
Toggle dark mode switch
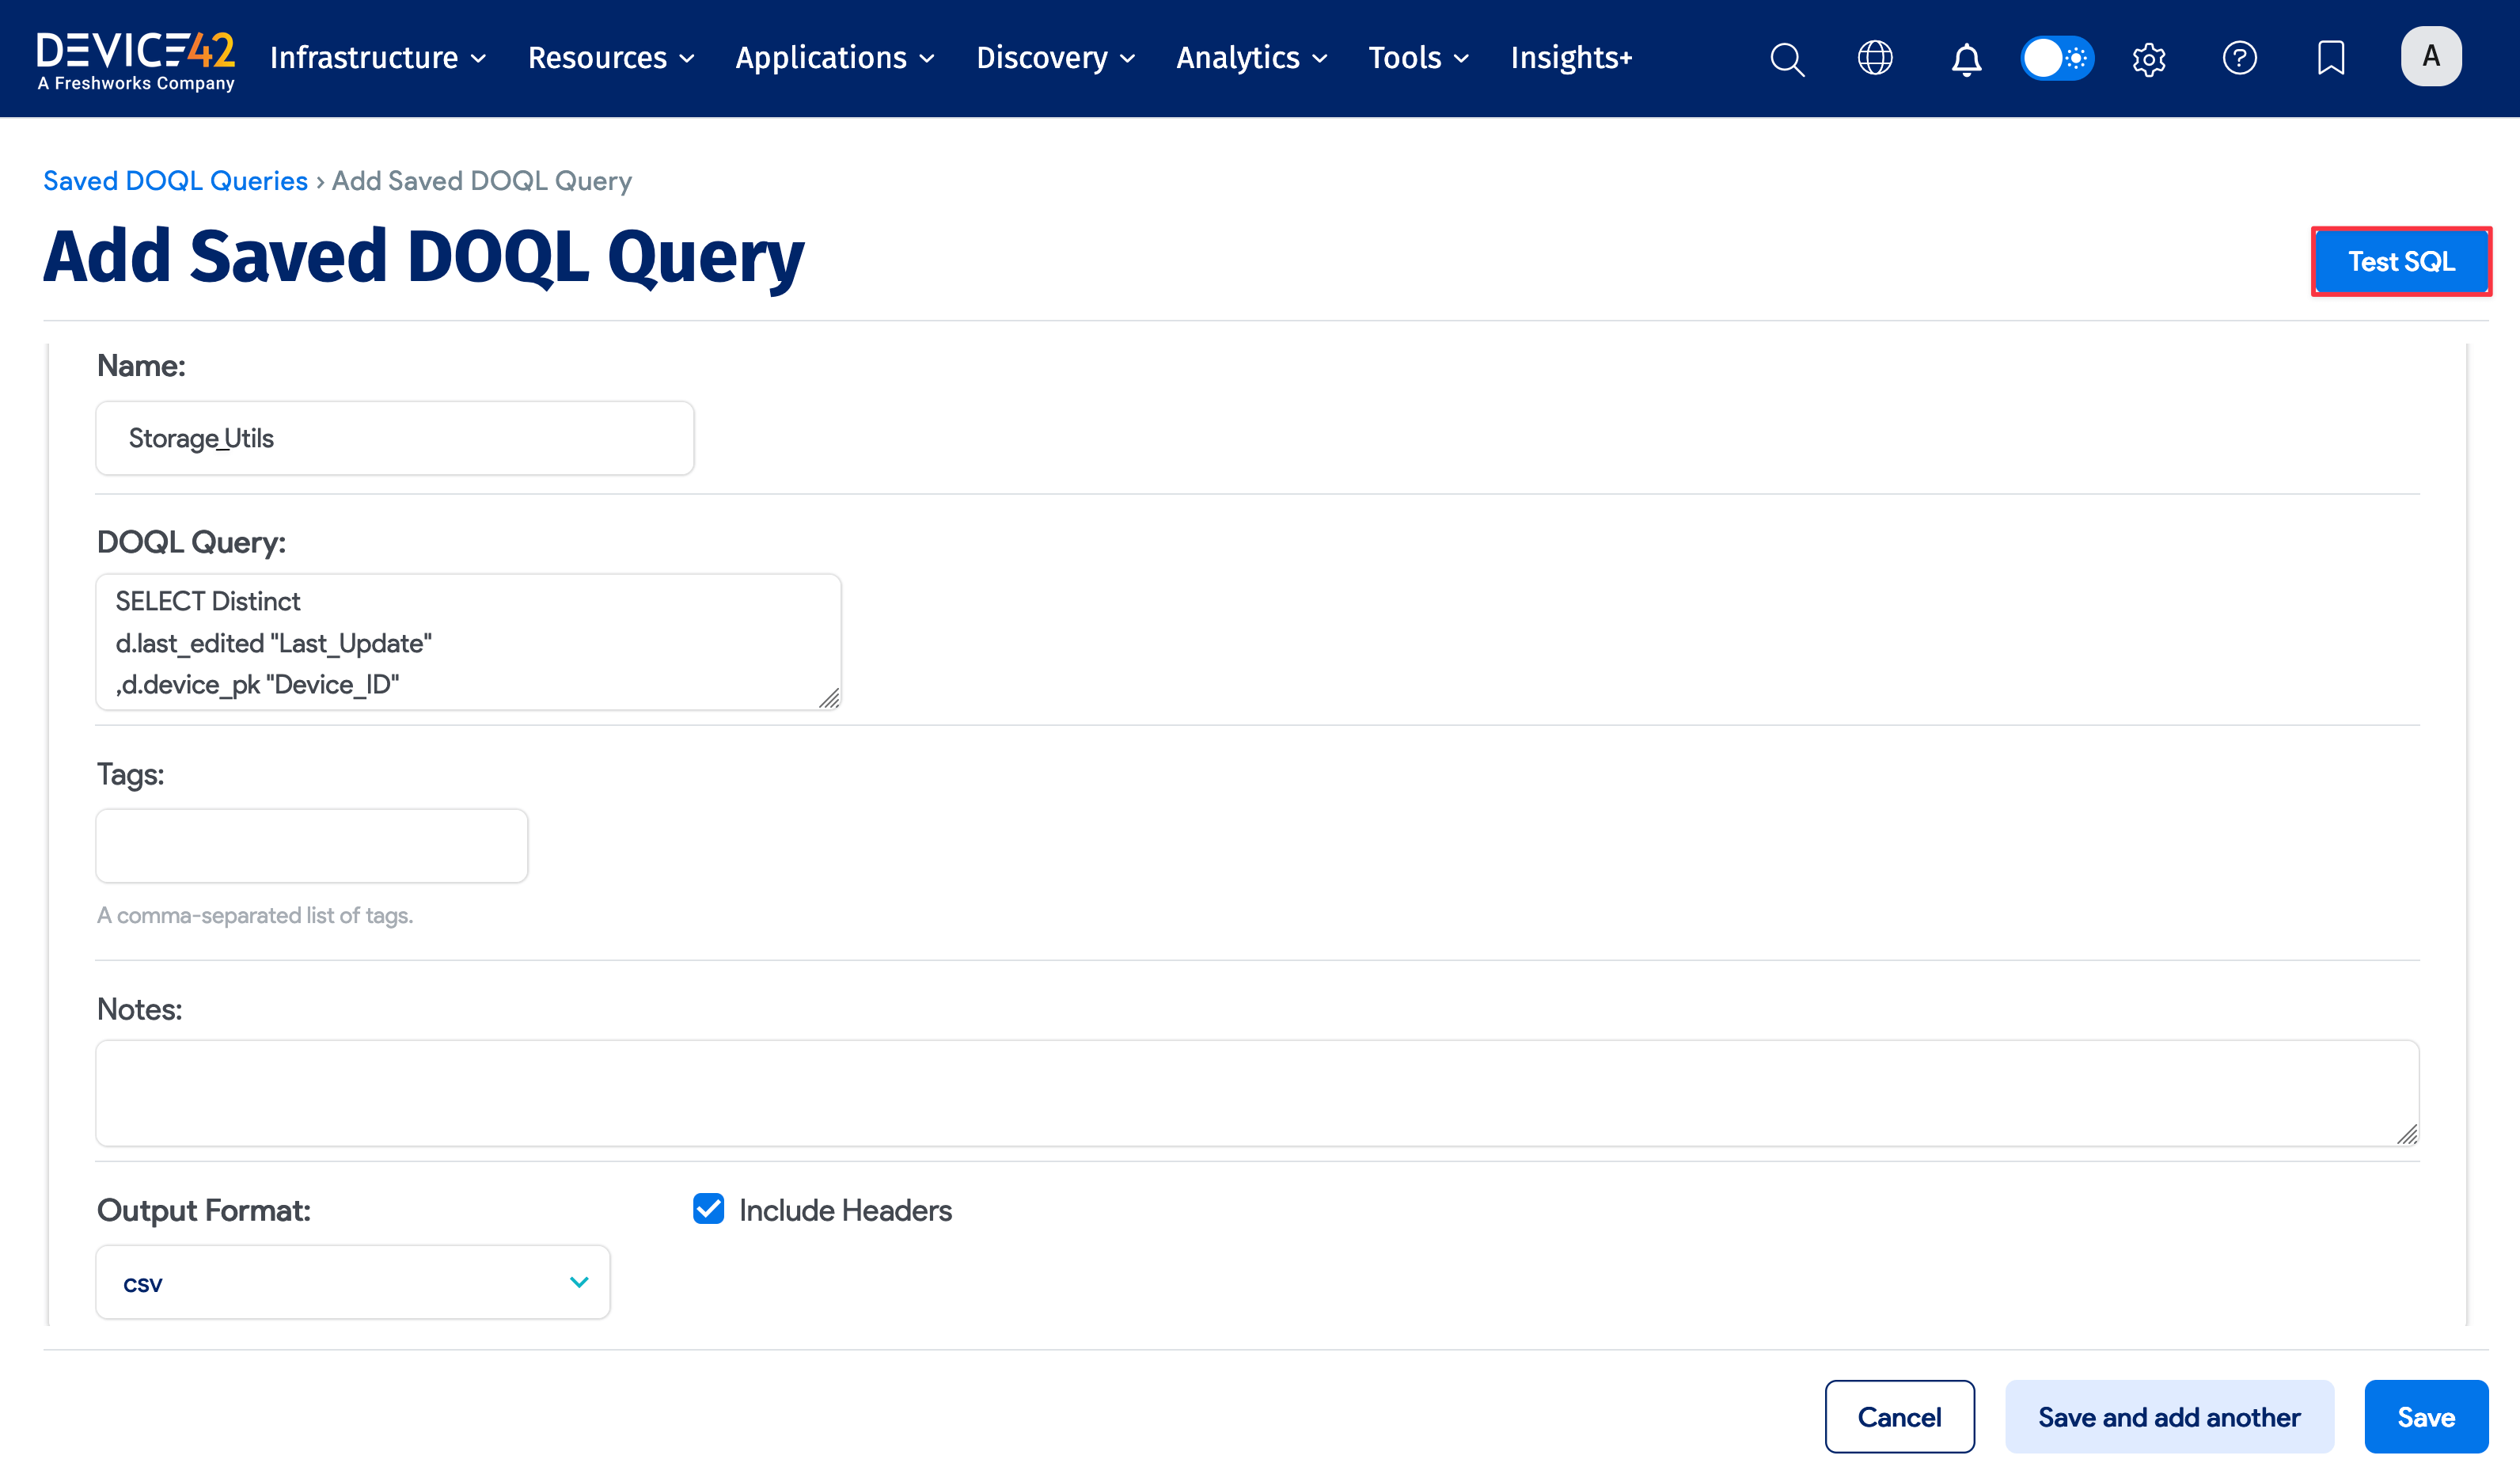click(x=2056, y=59)
